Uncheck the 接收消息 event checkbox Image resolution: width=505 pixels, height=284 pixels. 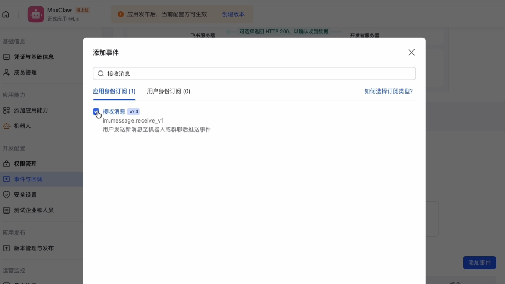click(x=96, y=111)
